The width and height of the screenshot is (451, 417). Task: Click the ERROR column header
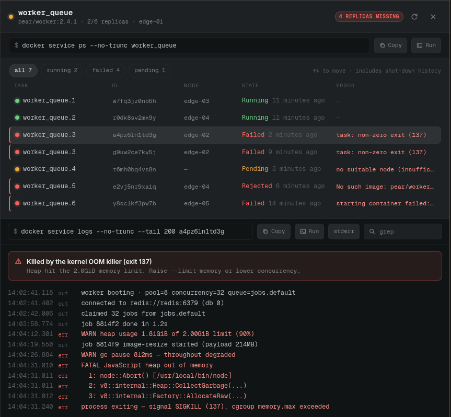tap(345, 86)
